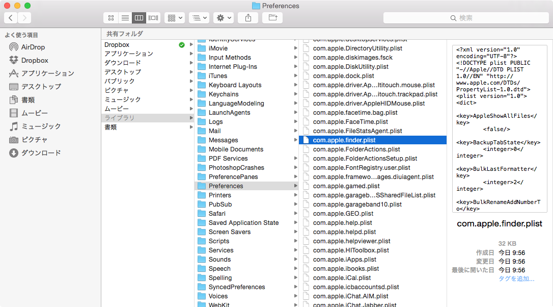Go forward with the right arrow button
Image resolution: width=553 pixels, height=307 pixels.
[24, 18]
